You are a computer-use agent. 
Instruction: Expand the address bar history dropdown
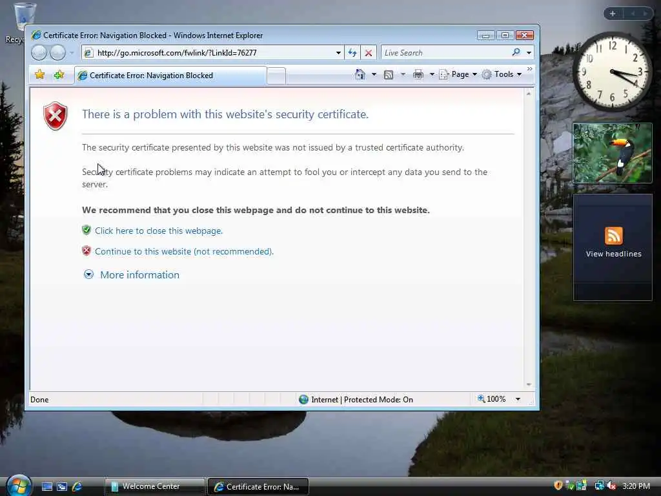338,53
